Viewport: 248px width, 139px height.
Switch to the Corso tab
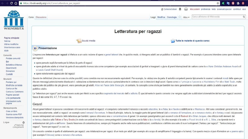pyautogui.click(x=31, y=17)
